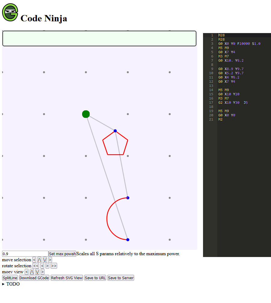Click the SplitLine button
The image size is (271, 303).
coord(10,278)
